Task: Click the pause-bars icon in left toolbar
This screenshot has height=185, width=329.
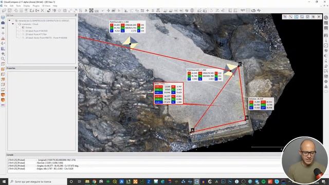Action: (3, 28)
